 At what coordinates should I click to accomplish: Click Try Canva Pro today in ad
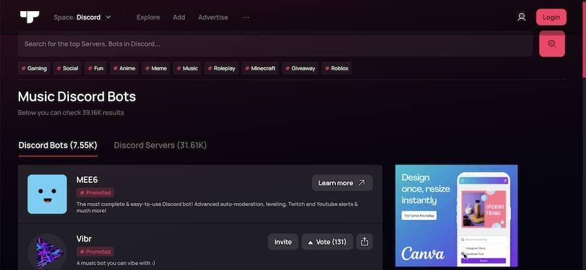click(x=419, y=215)
